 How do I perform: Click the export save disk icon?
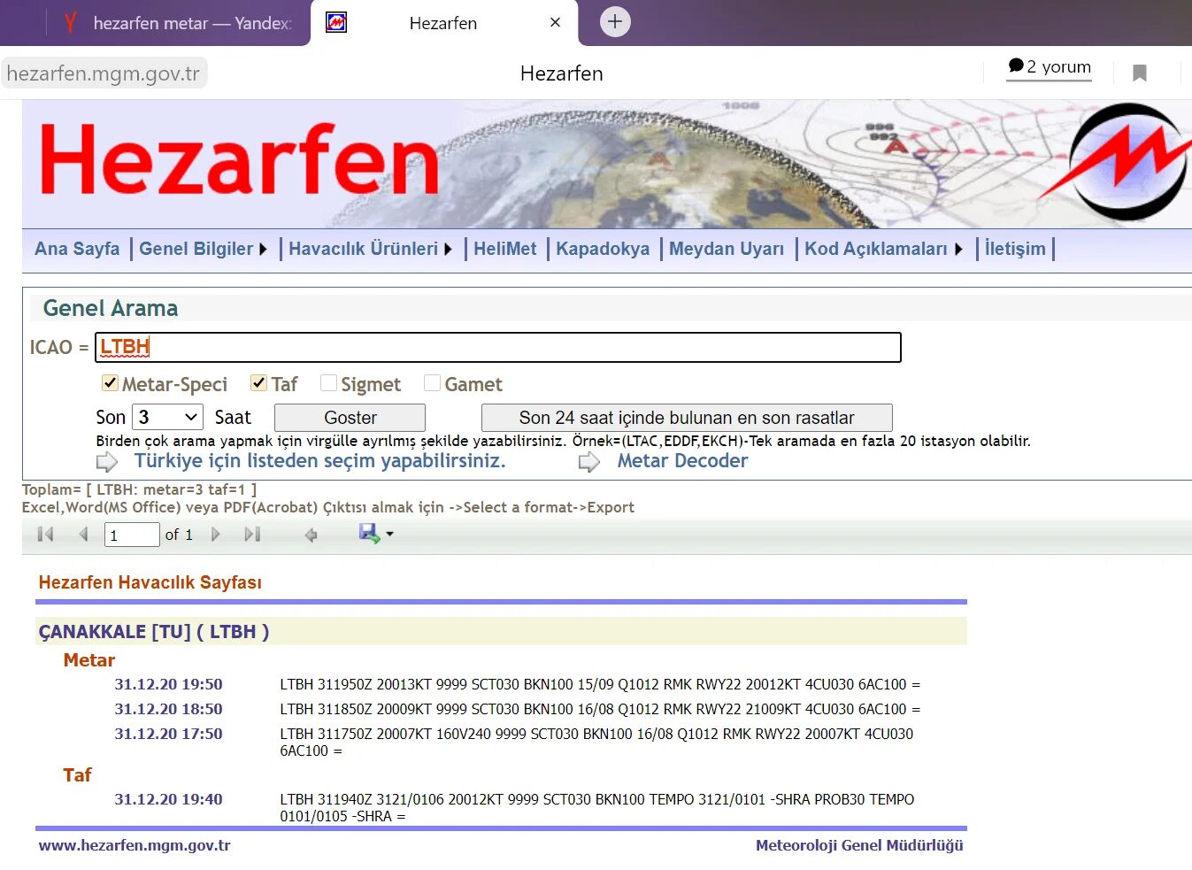pyautogui.click(x=369, y=533)
